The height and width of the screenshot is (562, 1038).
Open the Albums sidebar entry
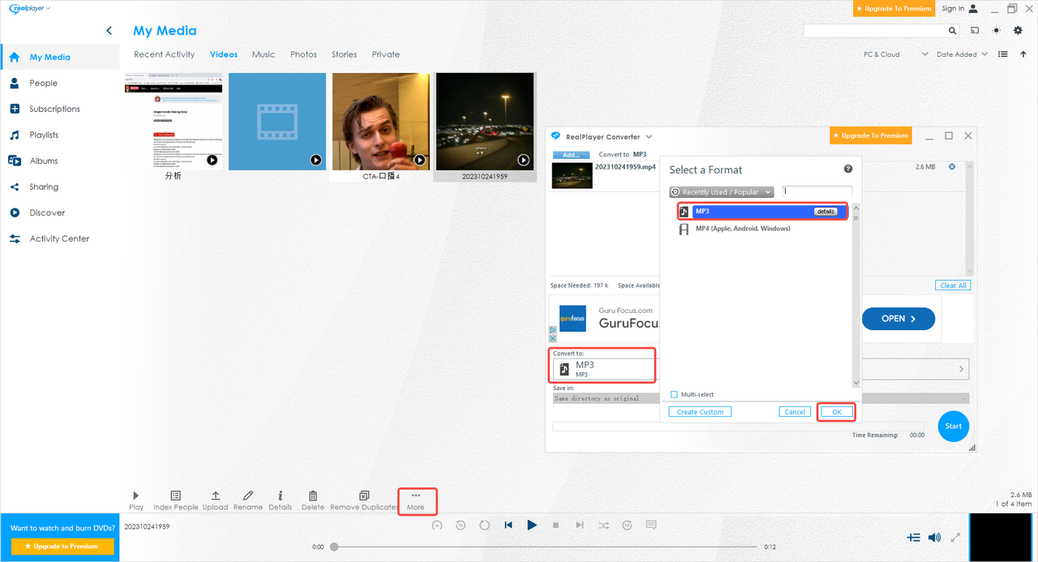pyautogui.click(x=44, y=161)
